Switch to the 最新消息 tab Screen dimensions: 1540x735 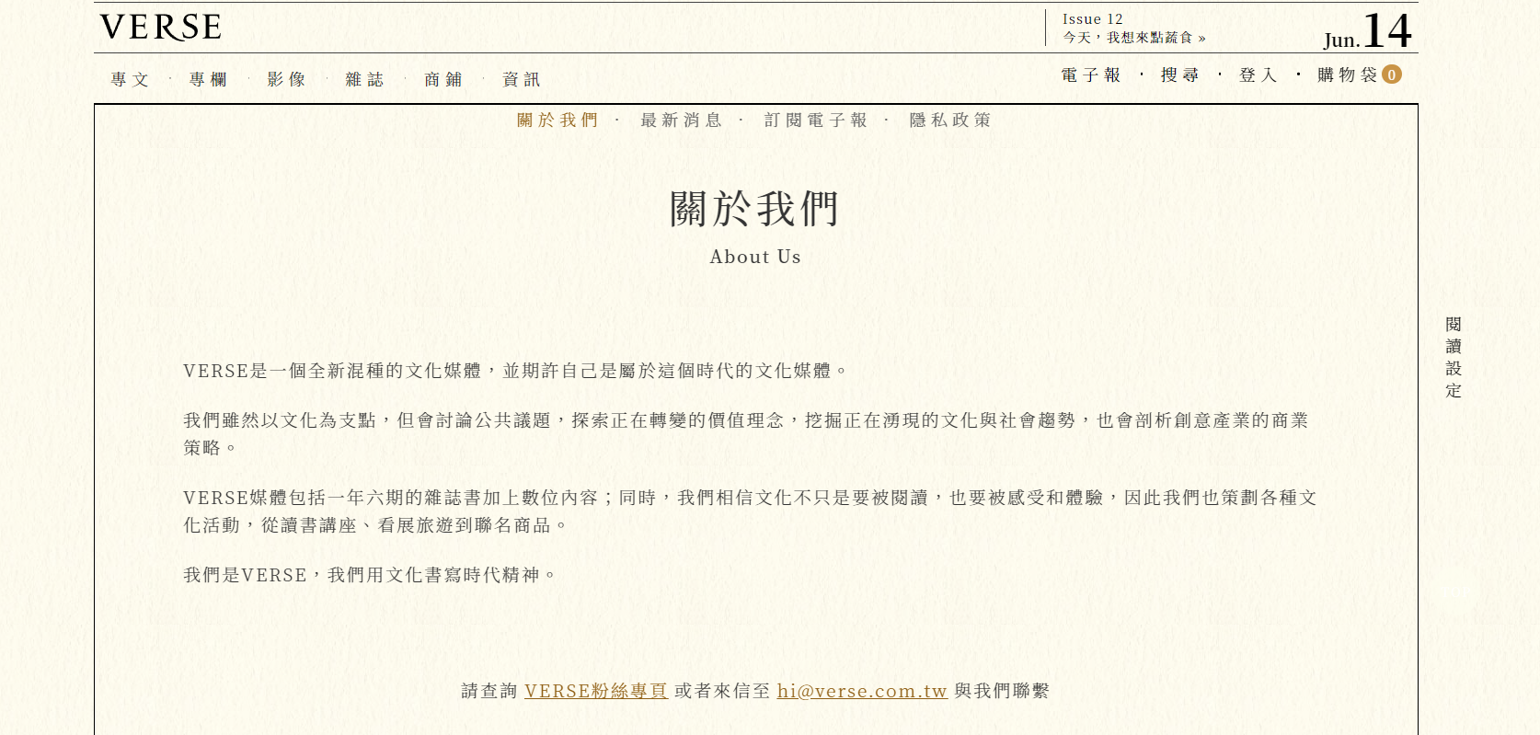tap(682, 121)
